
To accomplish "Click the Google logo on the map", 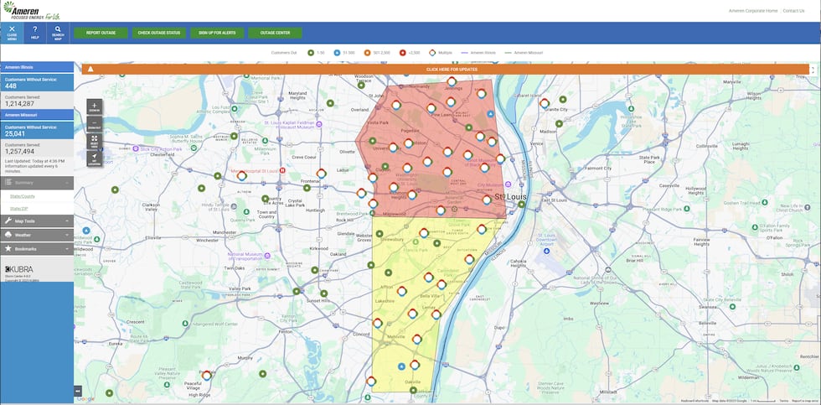I will 85,399.
